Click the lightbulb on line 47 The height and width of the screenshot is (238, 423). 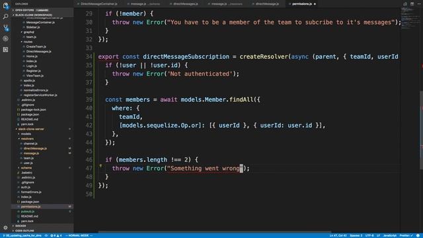100,166
